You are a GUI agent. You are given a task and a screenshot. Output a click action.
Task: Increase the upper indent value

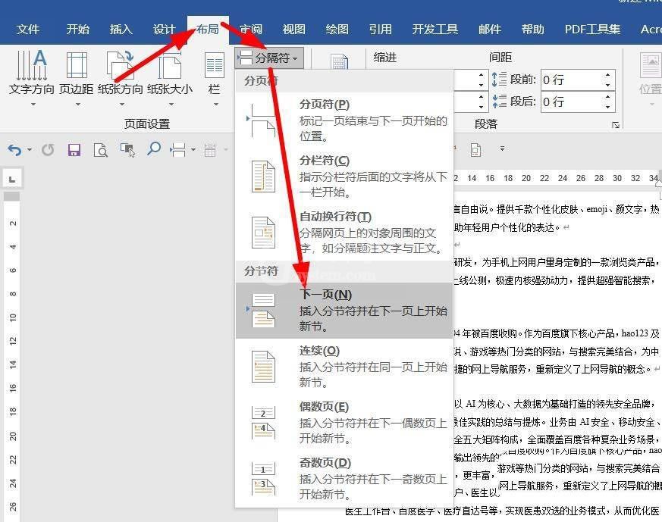481,75
